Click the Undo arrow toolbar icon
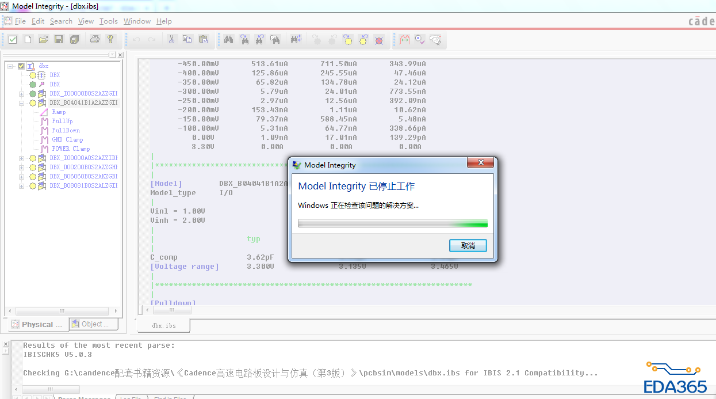This screenshot has height=399, width=716. [x=136, y=40]
